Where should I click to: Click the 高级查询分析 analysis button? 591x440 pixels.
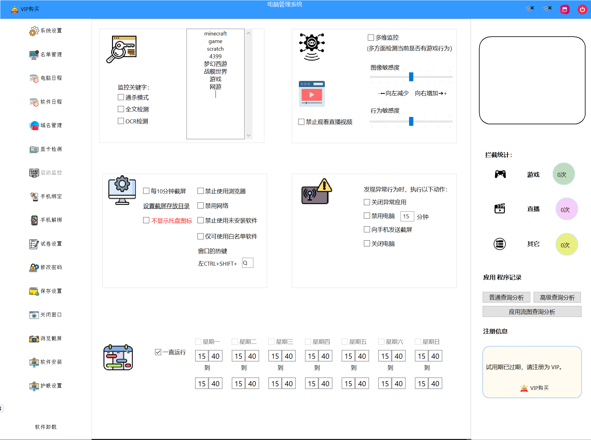(x=557, y=297)
